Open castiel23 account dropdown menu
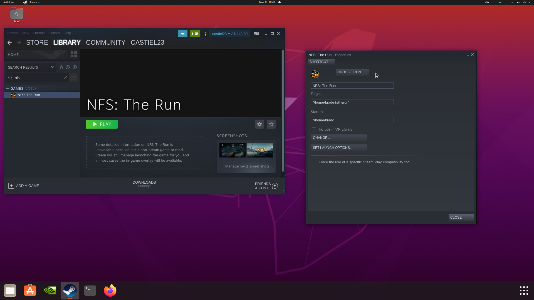534x300 pixels. (220, 33)
